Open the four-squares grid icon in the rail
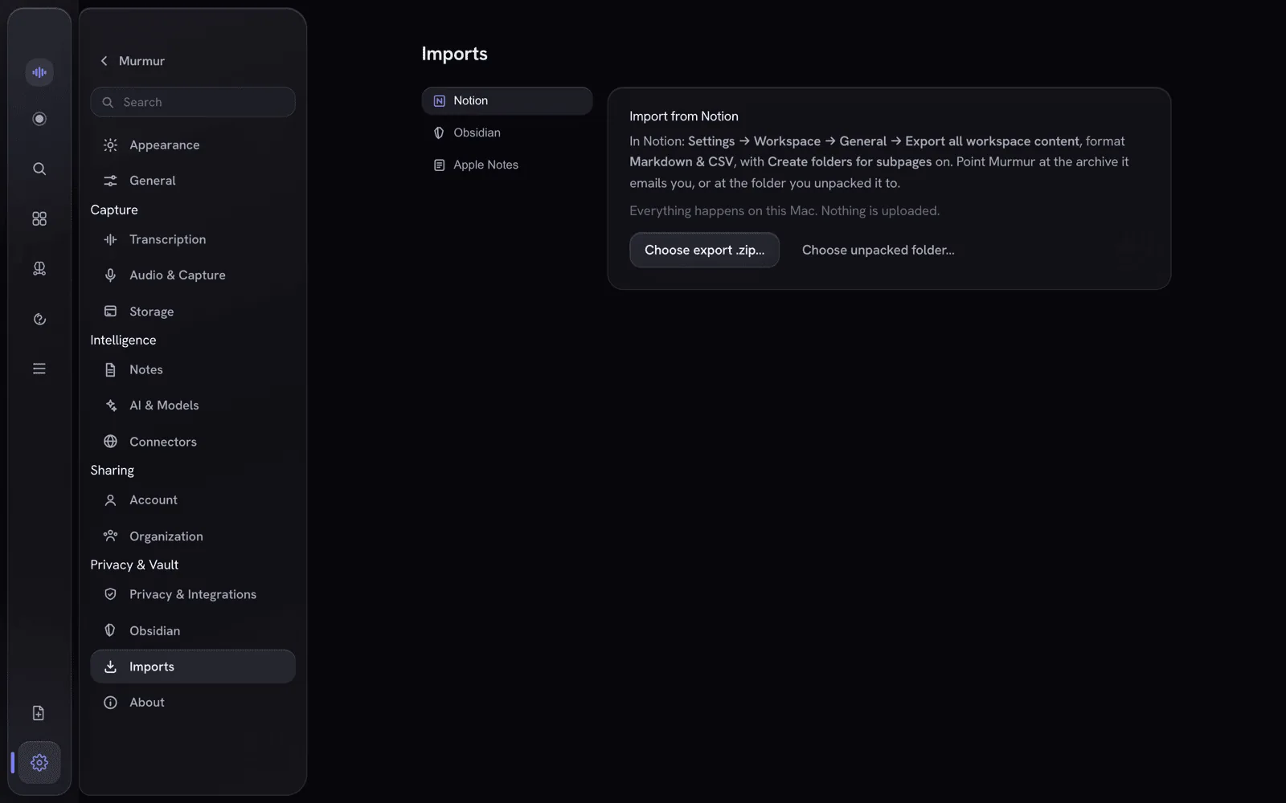1286x803 pixels. coord(39,218)
